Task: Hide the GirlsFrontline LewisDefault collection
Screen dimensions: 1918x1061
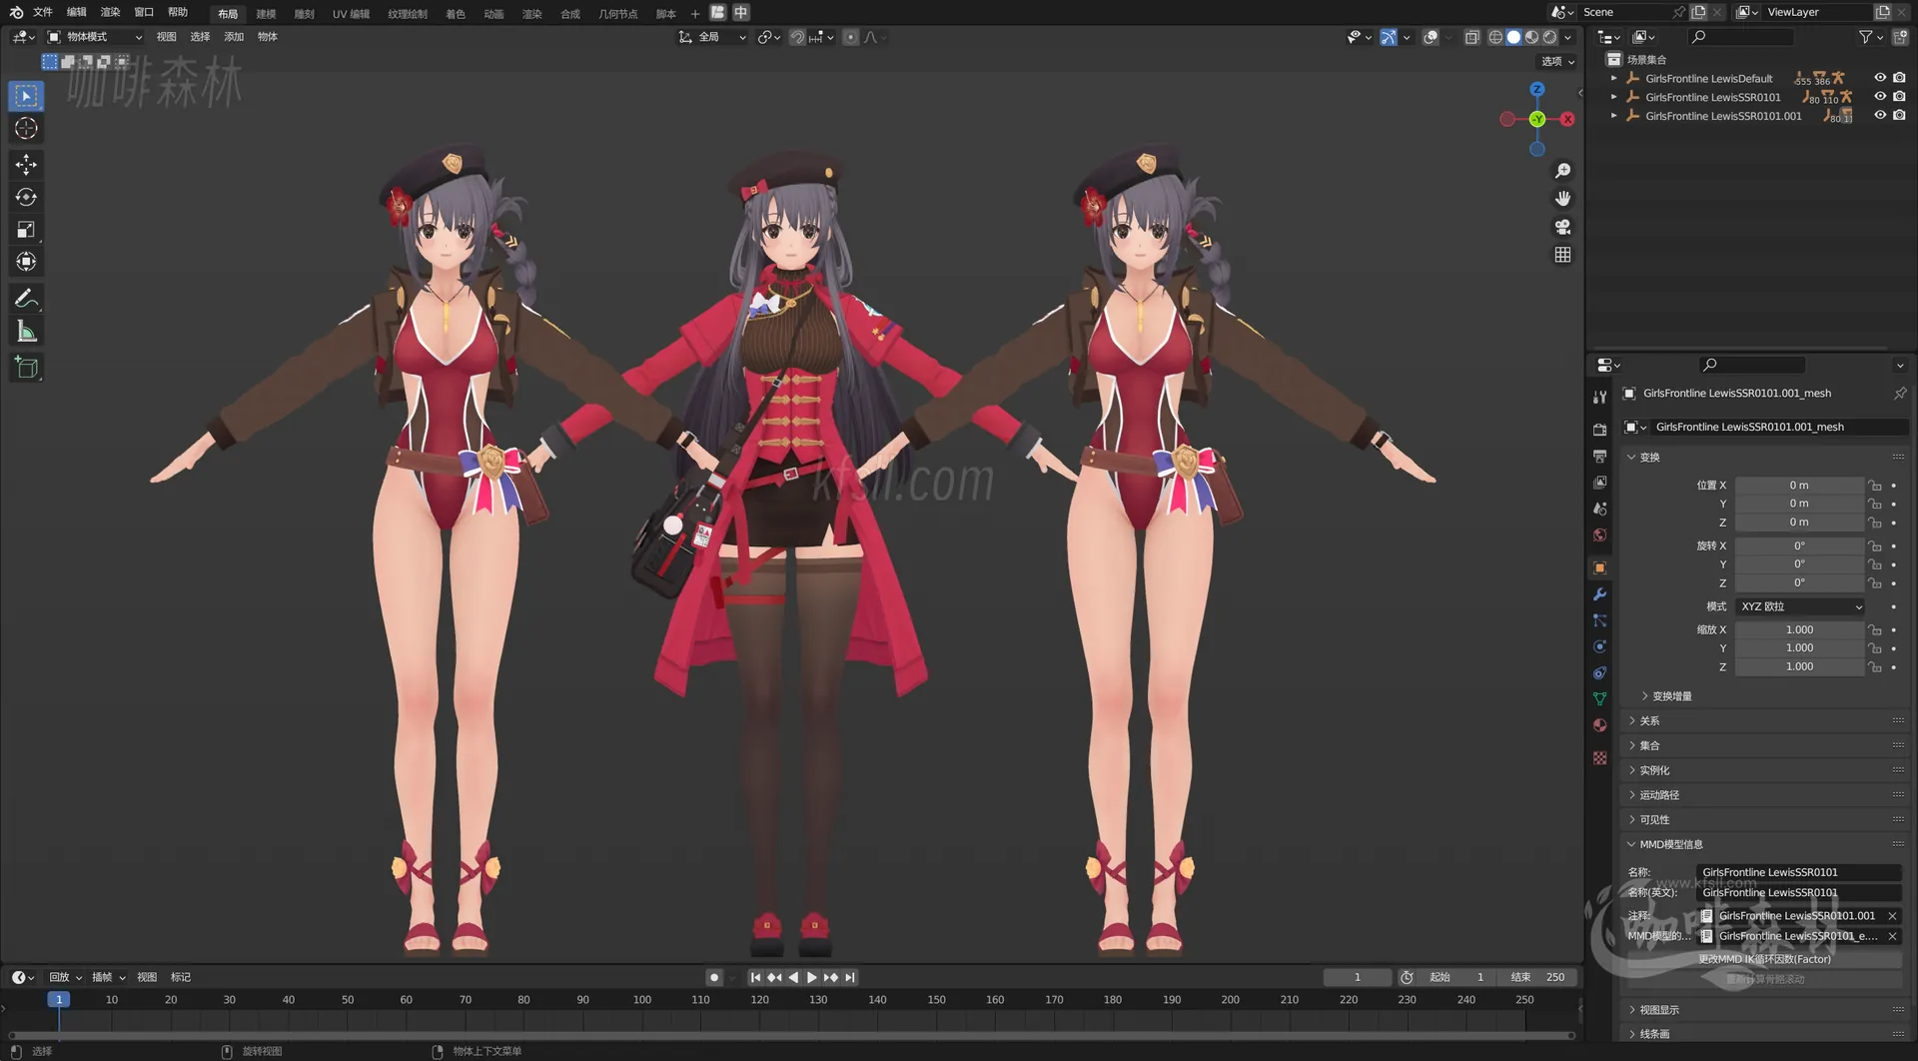Action: [1881, 77]
